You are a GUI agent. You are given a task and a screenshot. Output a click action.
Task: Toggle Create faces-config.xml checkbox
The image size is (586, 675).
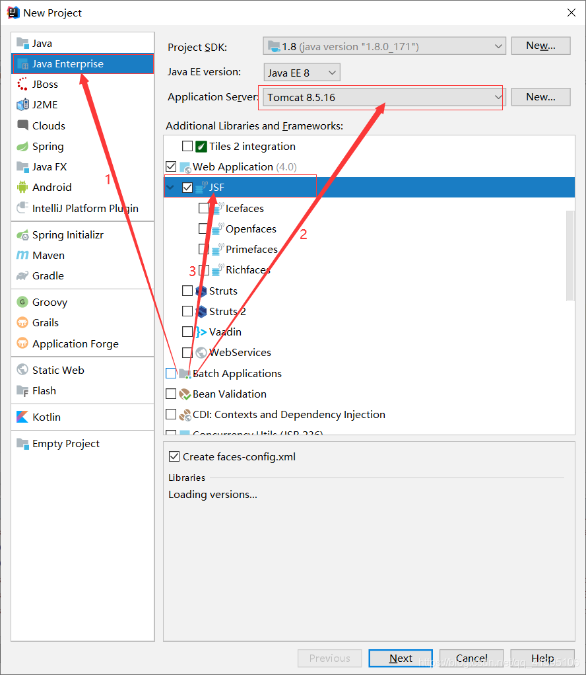[174, 456]
